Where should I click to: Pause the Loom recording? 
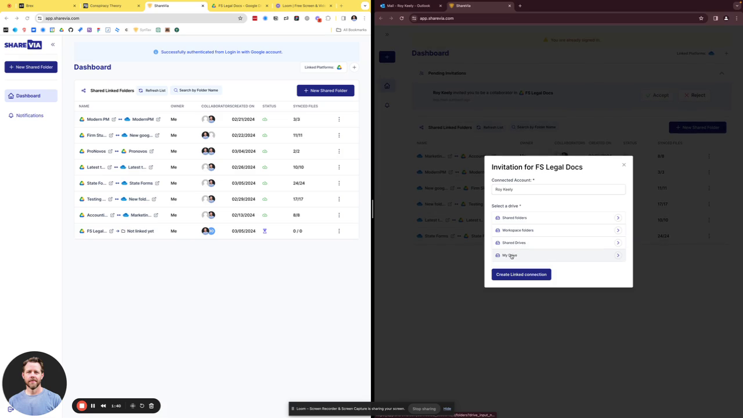tap(93, 406)
